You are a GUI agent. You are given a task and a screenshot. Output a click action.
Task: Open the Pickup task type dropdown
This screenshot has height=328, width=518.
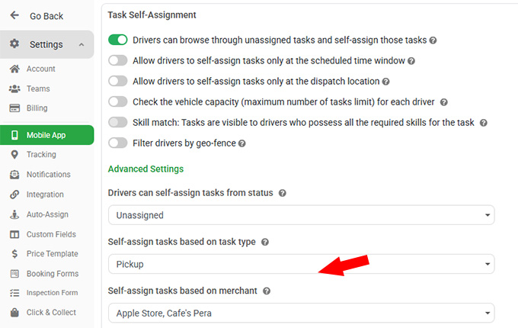[301, 264]
